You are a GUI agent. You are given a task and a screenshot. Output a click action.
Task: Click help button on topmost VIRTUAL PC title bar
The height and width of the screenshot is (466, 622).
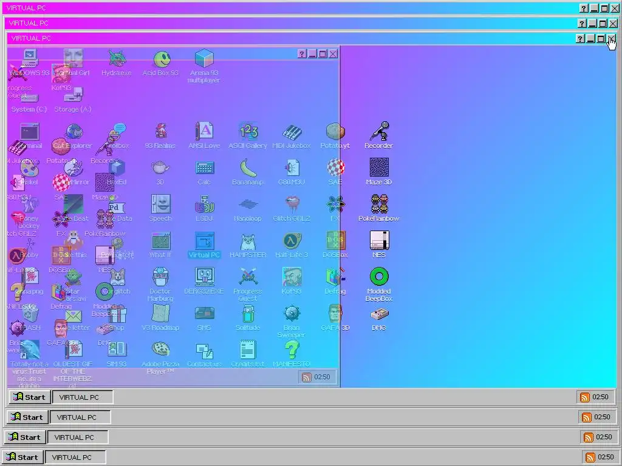pos(583,8)
